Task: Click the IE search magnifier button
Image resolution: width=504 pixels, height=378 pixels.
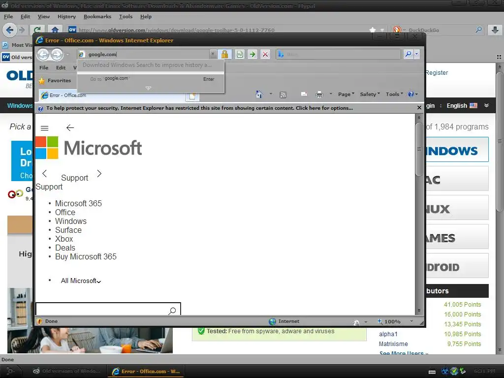Action: (408, 54)
